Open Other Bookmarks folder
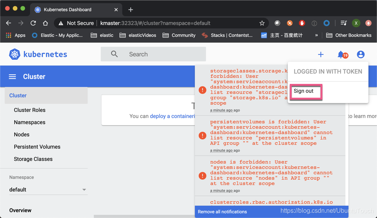The height and width of the screenshot is (218, 377). click(x=349, y=35)
